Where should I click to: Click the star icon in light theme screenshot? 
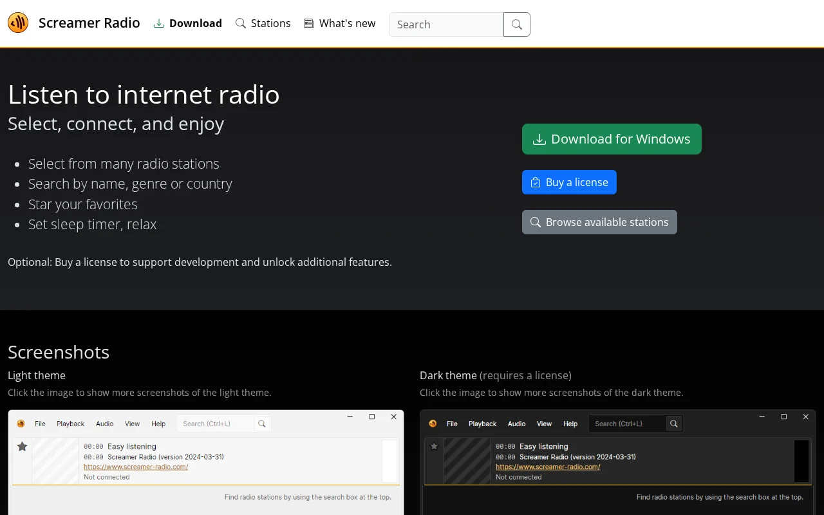pyautogui.click(x=22, y=446)
